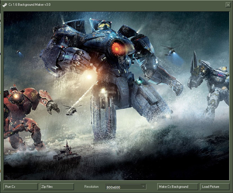Screen dimensions: 233x193
Task: Click the Load Picture button
Action: pyautogui.click(x=215, y=187)
